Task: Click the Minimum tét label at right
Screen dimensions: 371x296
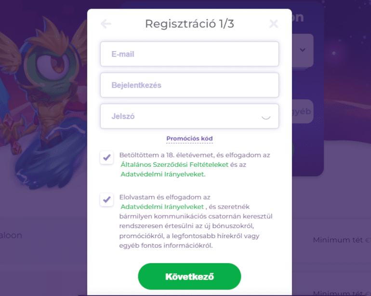Action: coord(338,240)
